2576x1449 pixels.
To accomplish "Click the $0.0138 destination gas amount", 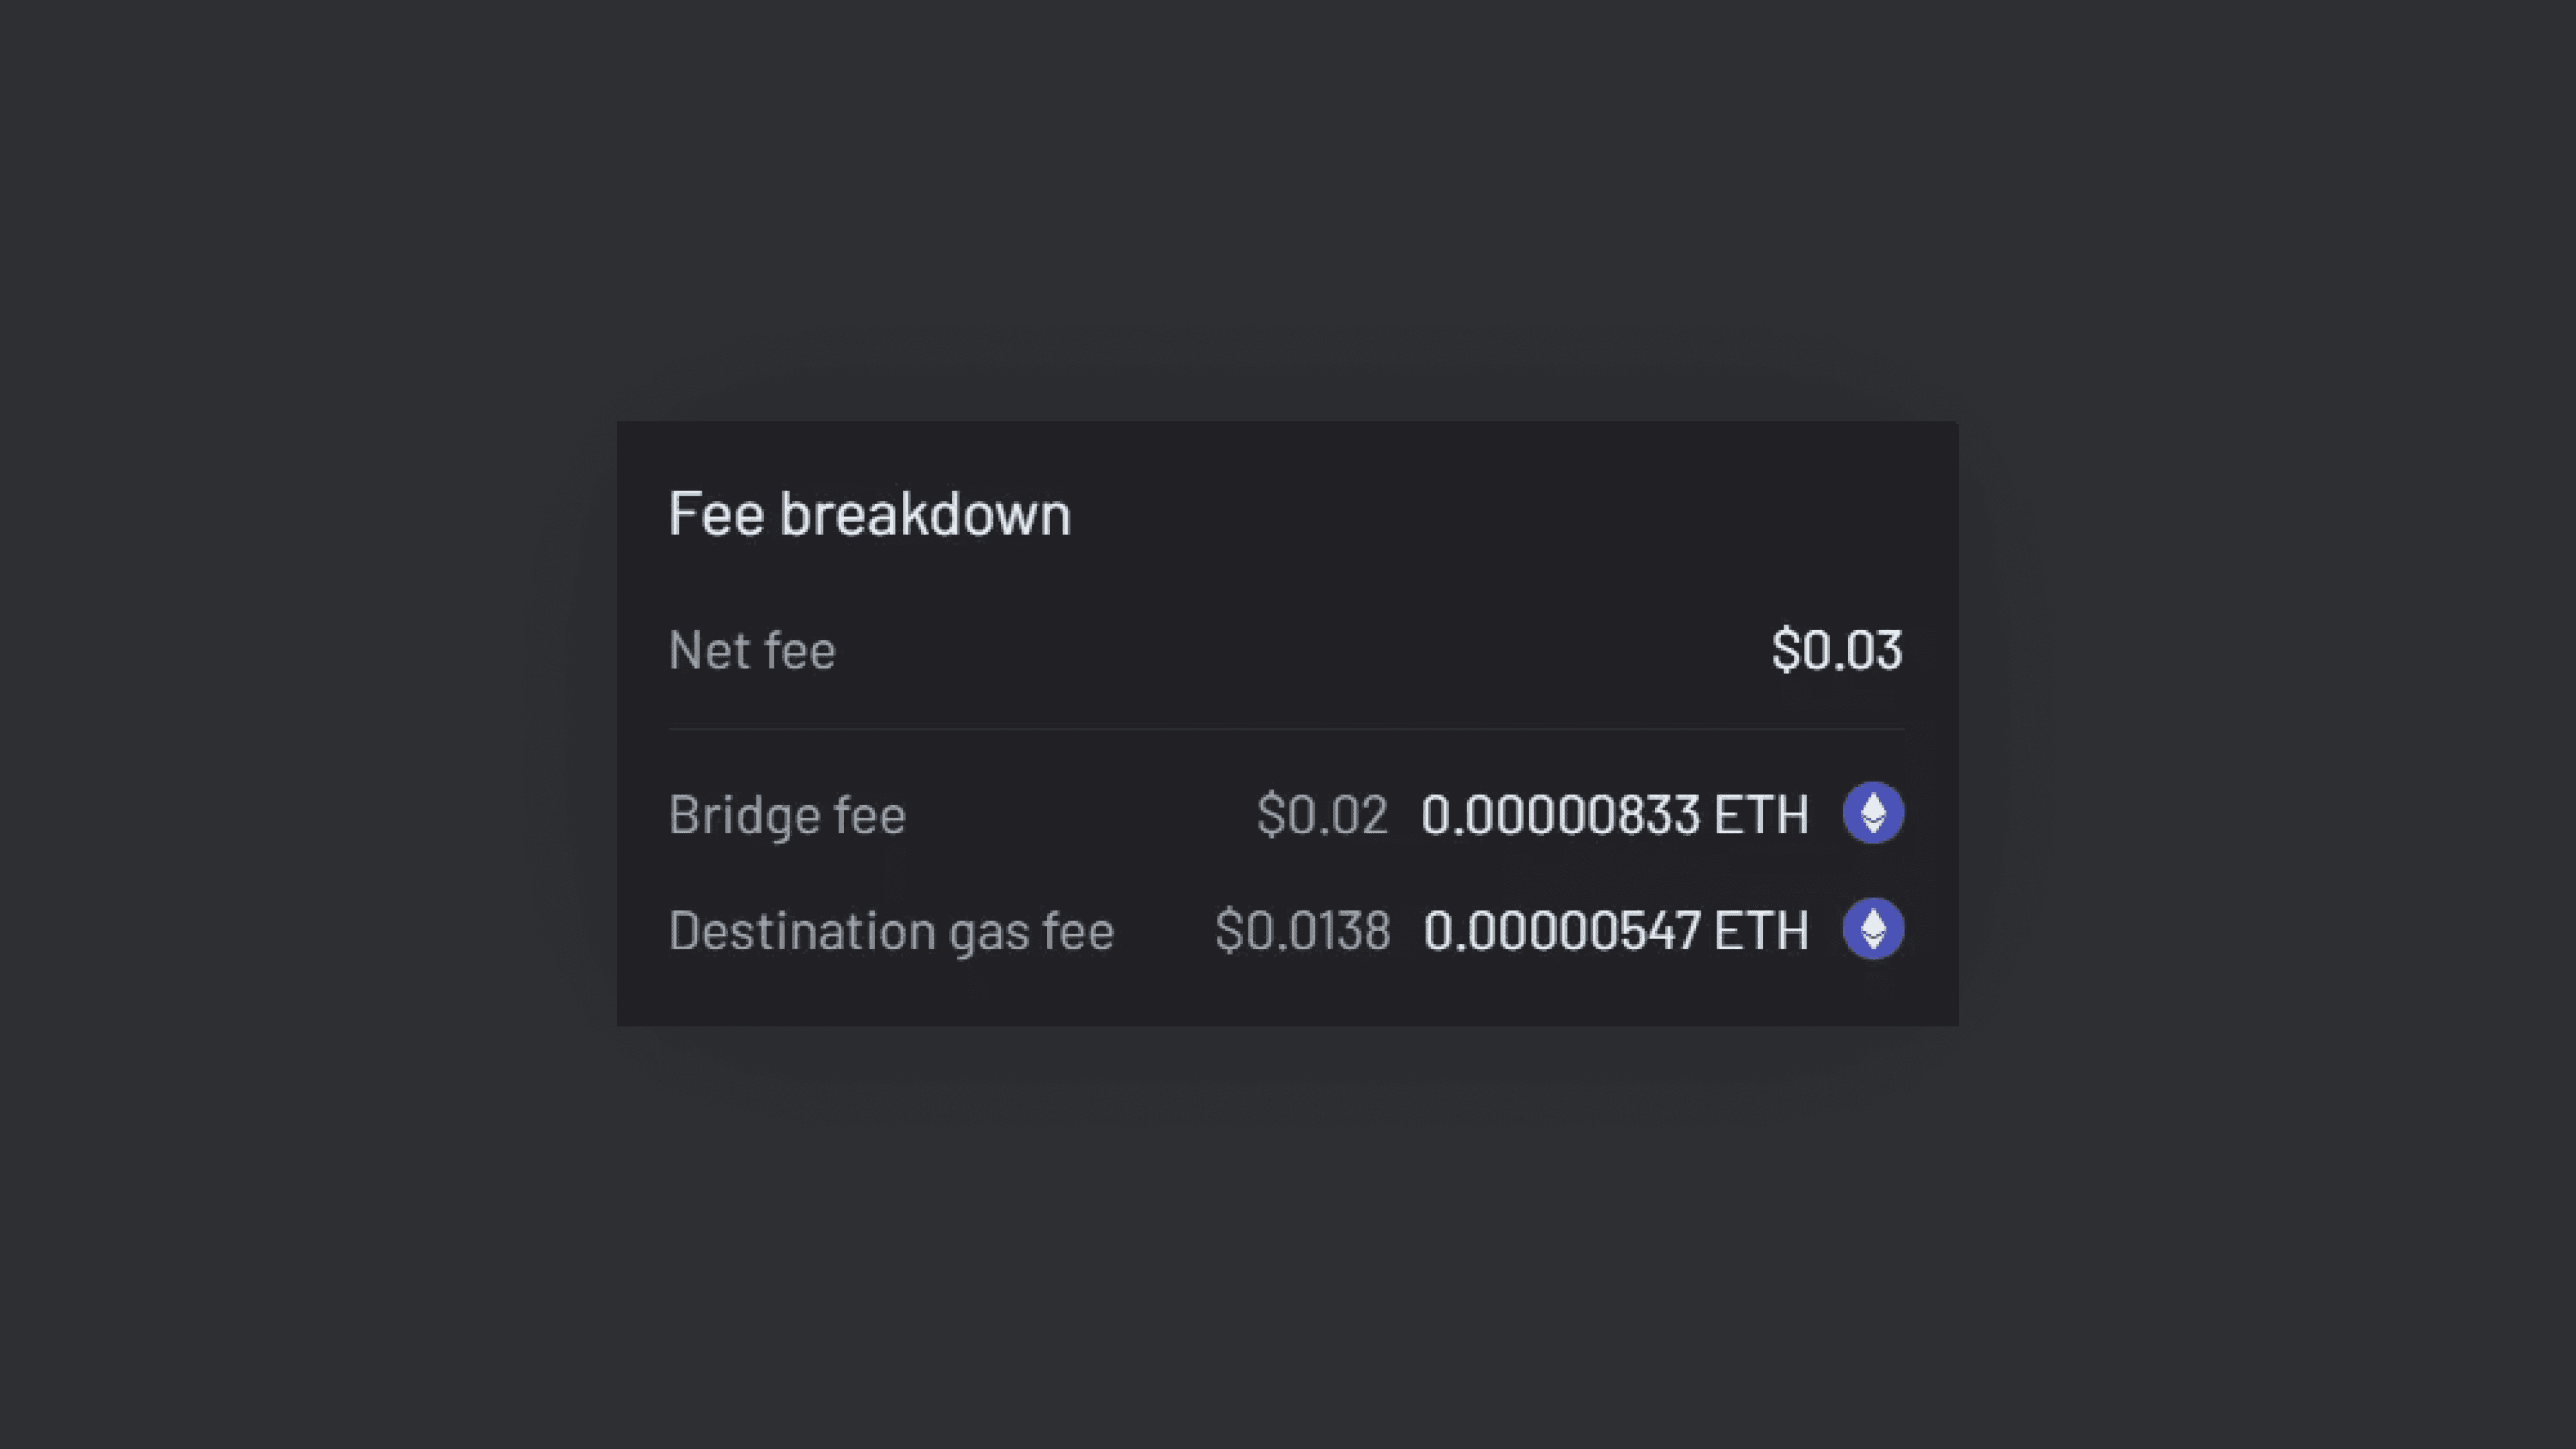I will 1303,930.
